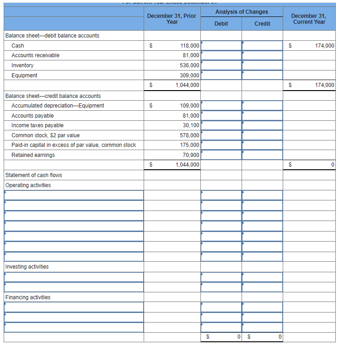The height and width of the screenshot is (345, 339).
Task: Click the 'Debit' column header
Action: click(x=221, y=24)
